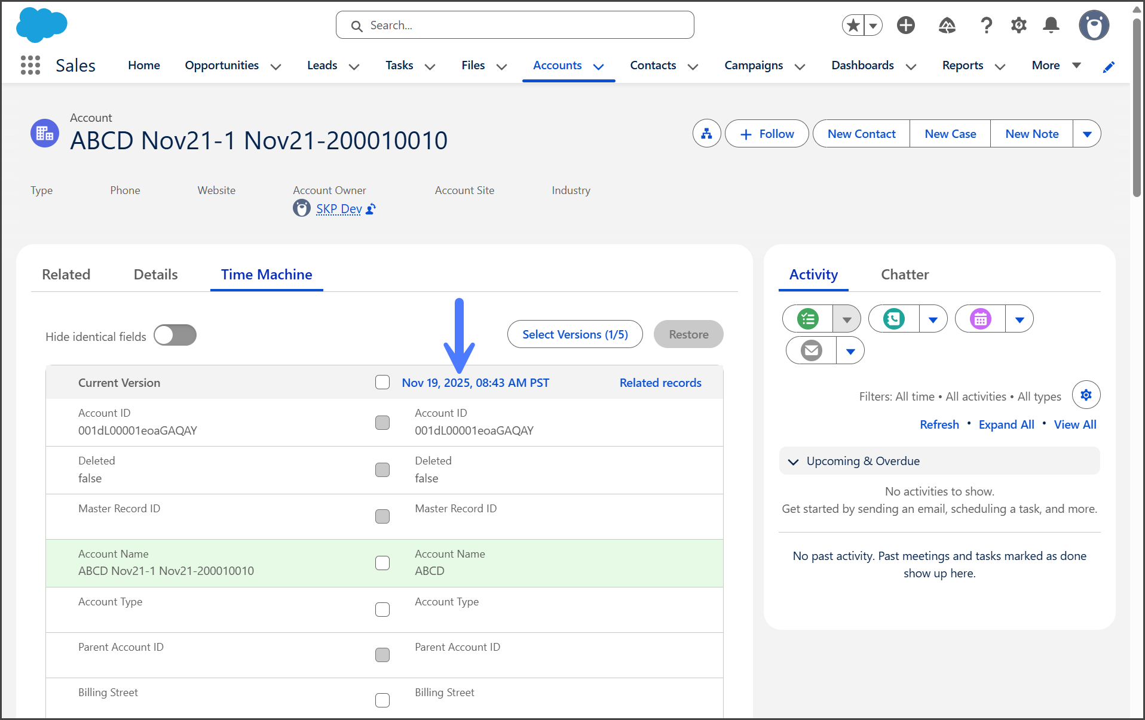The image size is (1145, 720).
Task: Expand the Opportunities nav dropdown
Action: click(x=275, y=66)
